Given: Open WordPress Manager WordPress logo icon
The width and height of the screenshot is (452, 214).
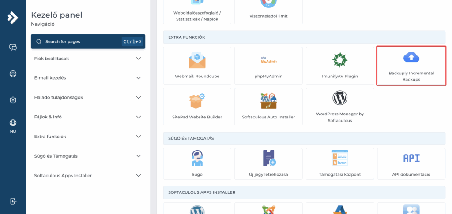Looking at the screenshot, I should (340, 98).
